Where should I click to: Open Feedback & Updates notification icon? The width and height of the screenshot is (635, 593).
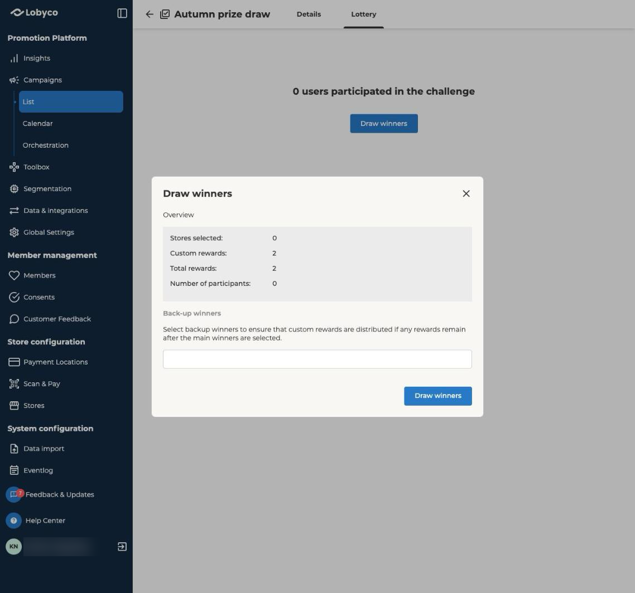[14, 494]
